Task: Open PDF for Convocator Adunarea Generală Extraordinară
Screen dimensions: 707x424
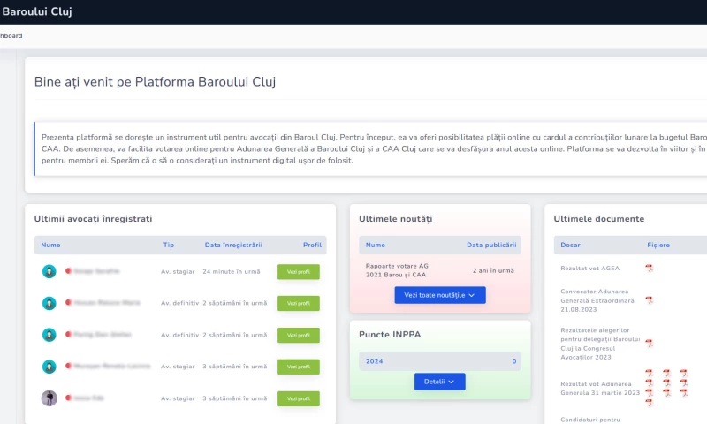Action: [x=648, y=299]
